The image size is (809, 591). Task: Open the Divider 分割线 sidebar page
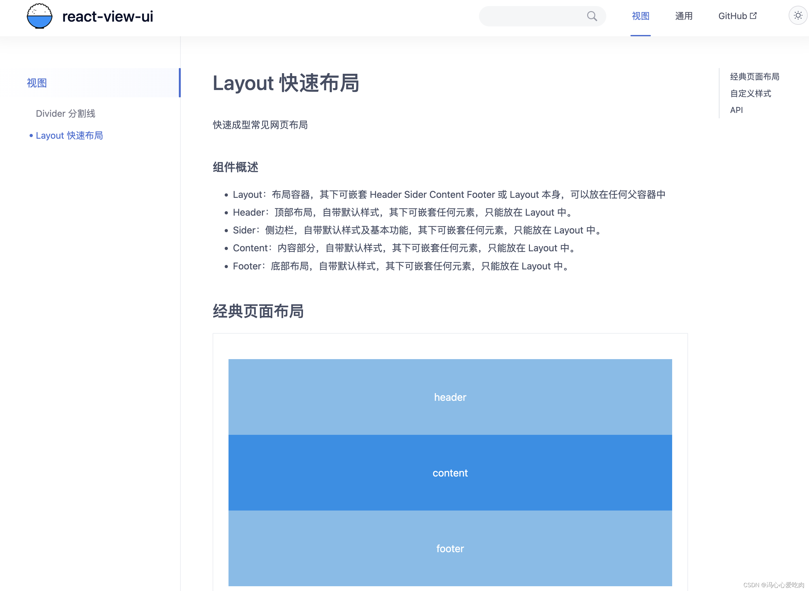click(66, 114)
